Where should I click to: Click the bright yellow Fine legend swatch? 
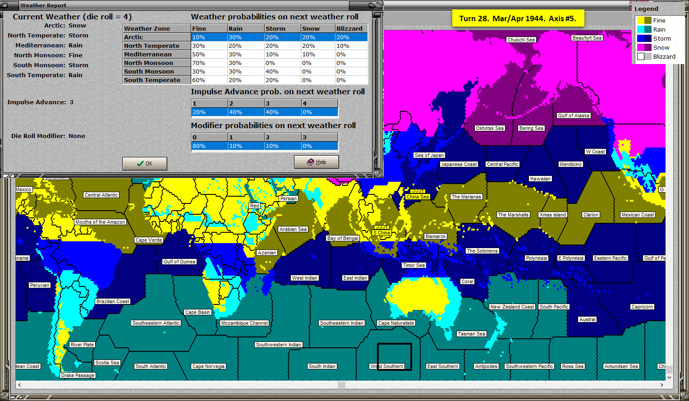[641, 20]
